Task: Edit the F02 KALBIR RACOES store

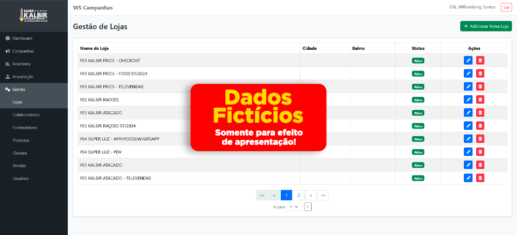Action: pyautogui.click(x=468, y=99)
